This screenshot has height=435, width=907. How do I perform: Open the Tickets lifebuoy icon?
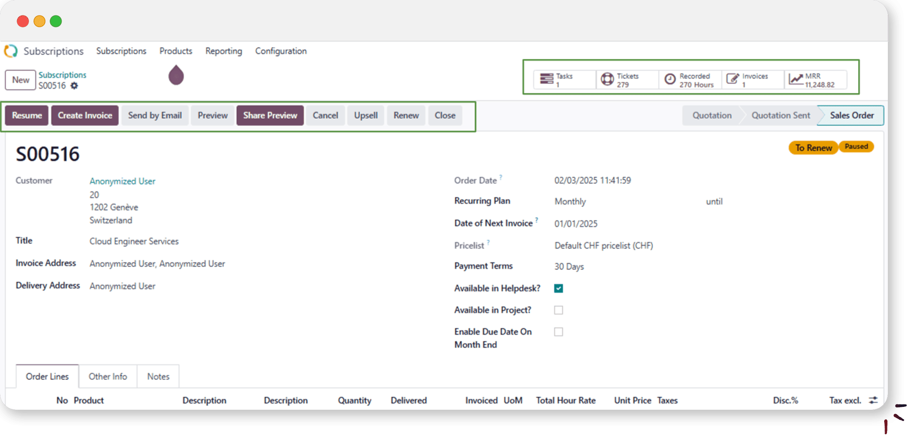tap(607, 79)
